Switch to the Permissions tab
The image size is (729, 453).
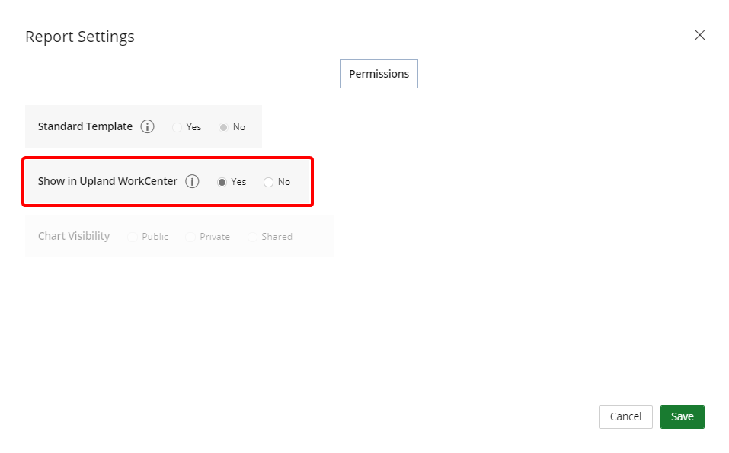379,74
